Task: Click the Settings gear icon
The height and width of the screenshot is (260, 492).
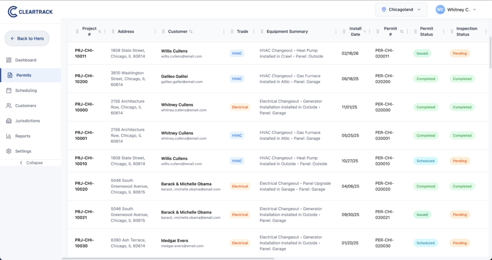Action: [x=9, y=151]
